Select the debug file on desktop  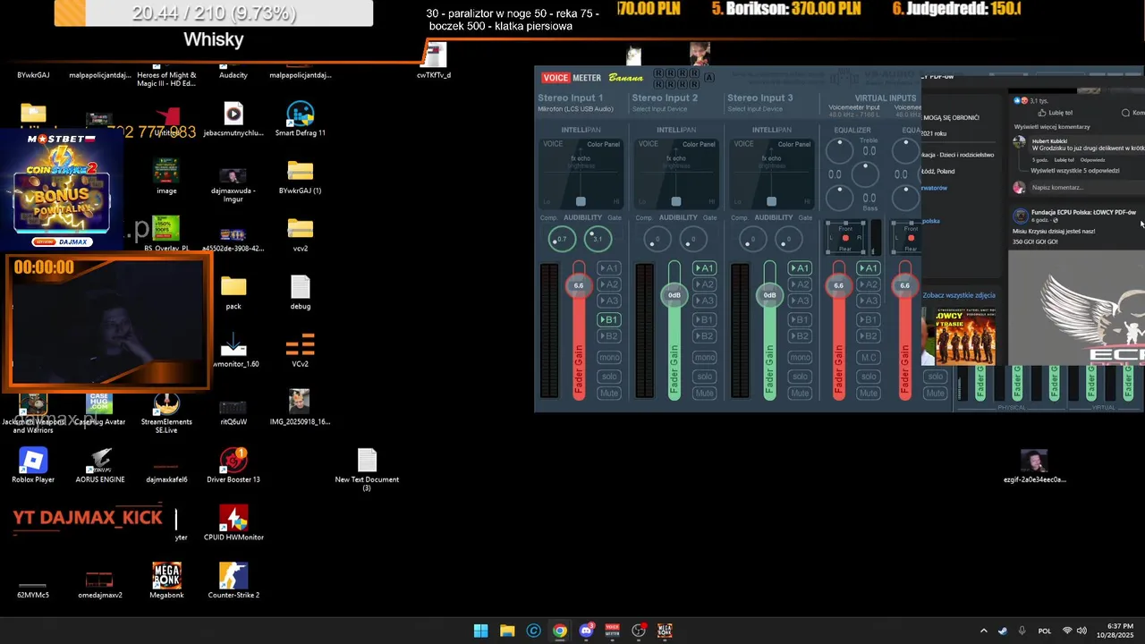pyautogui.click(x=300, y=292)
